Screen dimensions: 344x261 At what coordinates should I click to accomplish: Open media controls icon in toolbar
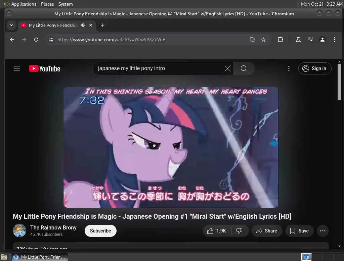(310, 40)
